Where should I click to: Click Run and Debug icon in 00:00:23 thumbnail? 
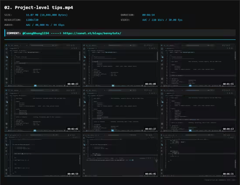(7, 61)
